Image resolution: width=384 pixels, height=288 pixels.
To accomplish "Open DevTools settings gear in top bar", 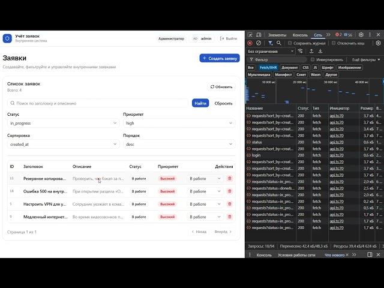I will [x=361, y=35].
